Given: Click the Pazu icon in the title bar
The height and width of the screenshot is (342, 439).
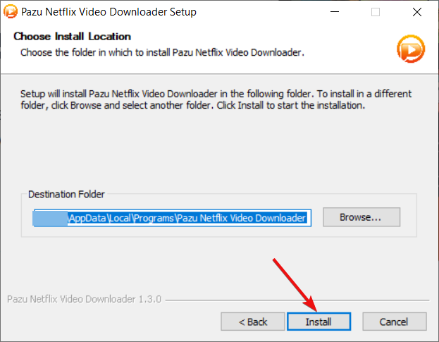Looking at the screenshot, I should pyautogui.click(x=11, y=12).
